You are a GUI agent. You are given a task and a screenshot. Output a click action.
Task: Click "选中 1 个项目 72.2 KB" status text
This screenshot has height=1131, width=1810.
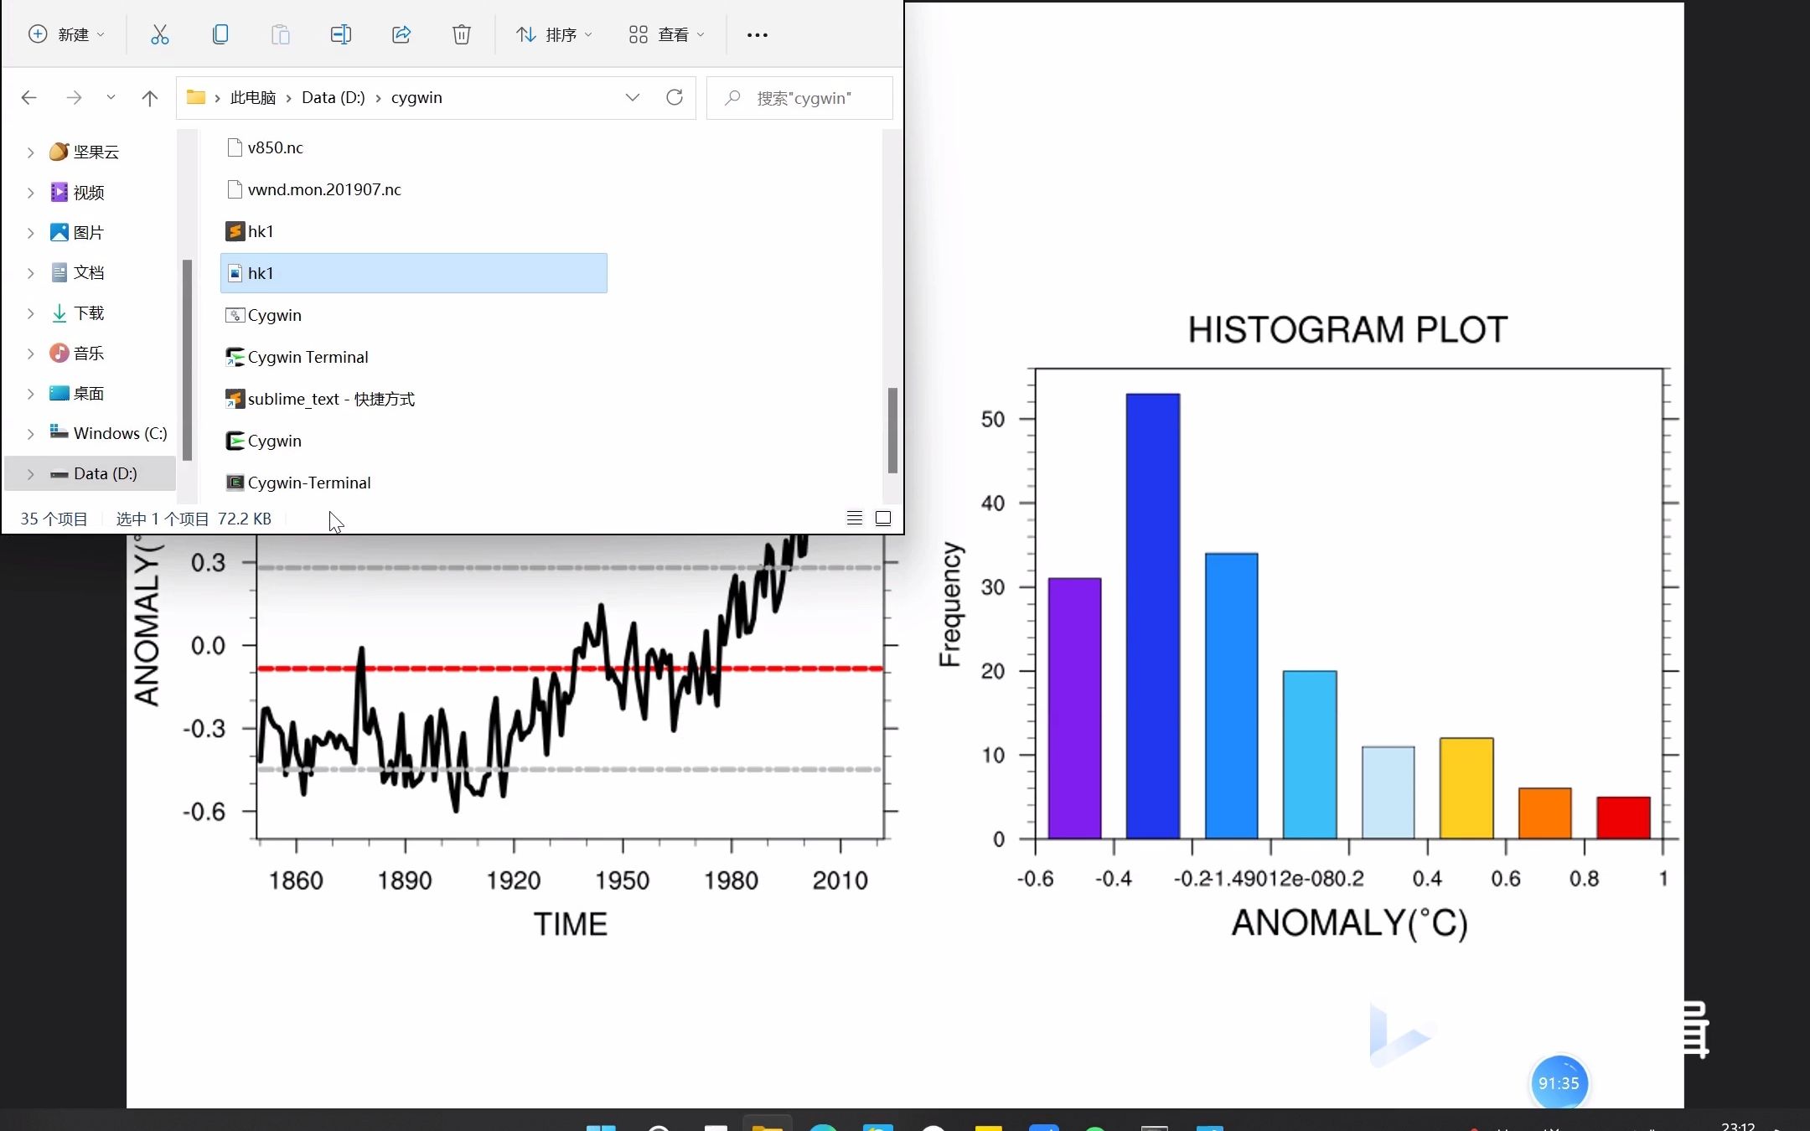click(194, 519)
